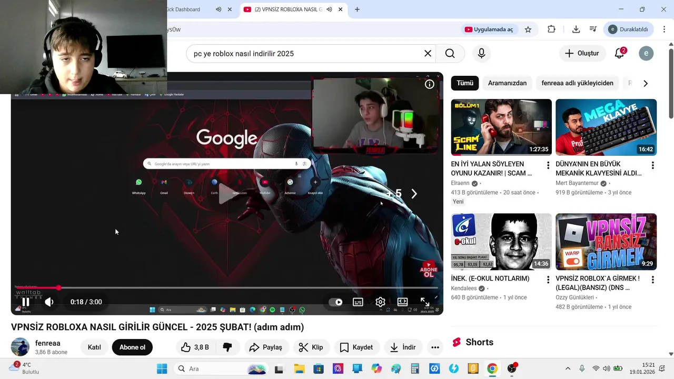This screenshot has height=379, width=674.
Task: Open the Elraenn channel link
Action: 460,183
